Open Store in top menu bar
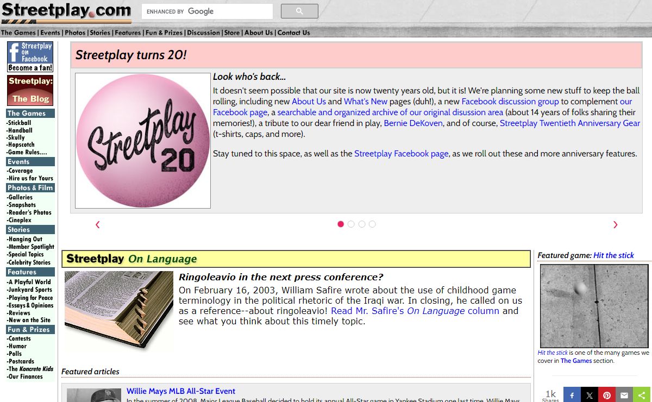The image size is (652, 402). point(232,33)
